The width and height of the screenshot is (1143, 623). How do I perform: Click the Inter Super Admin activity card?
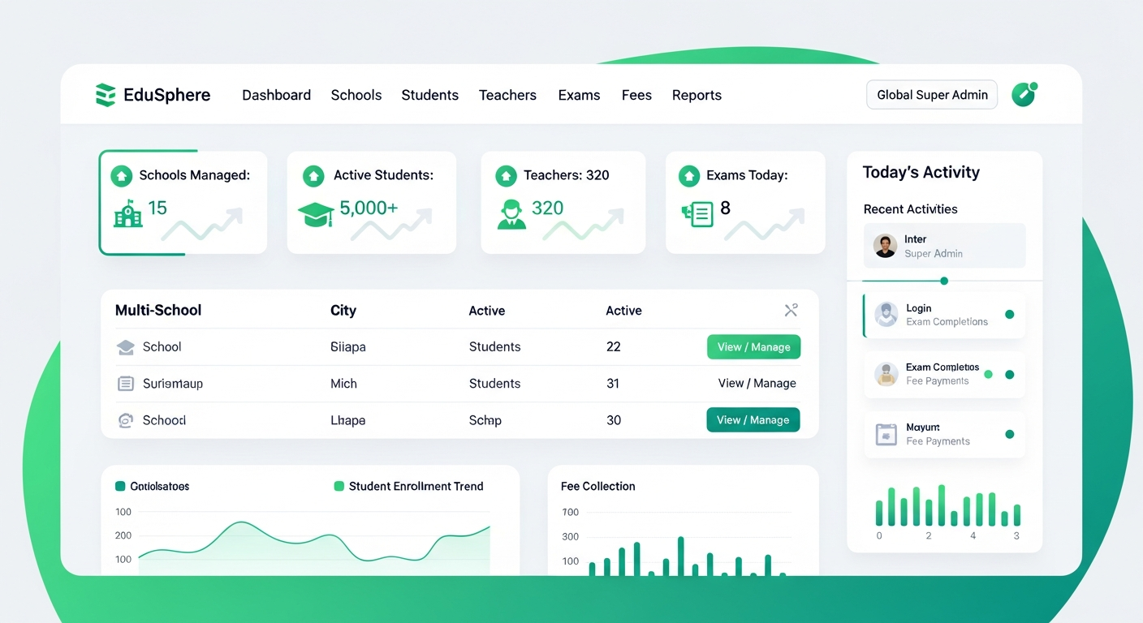[945, 246]
